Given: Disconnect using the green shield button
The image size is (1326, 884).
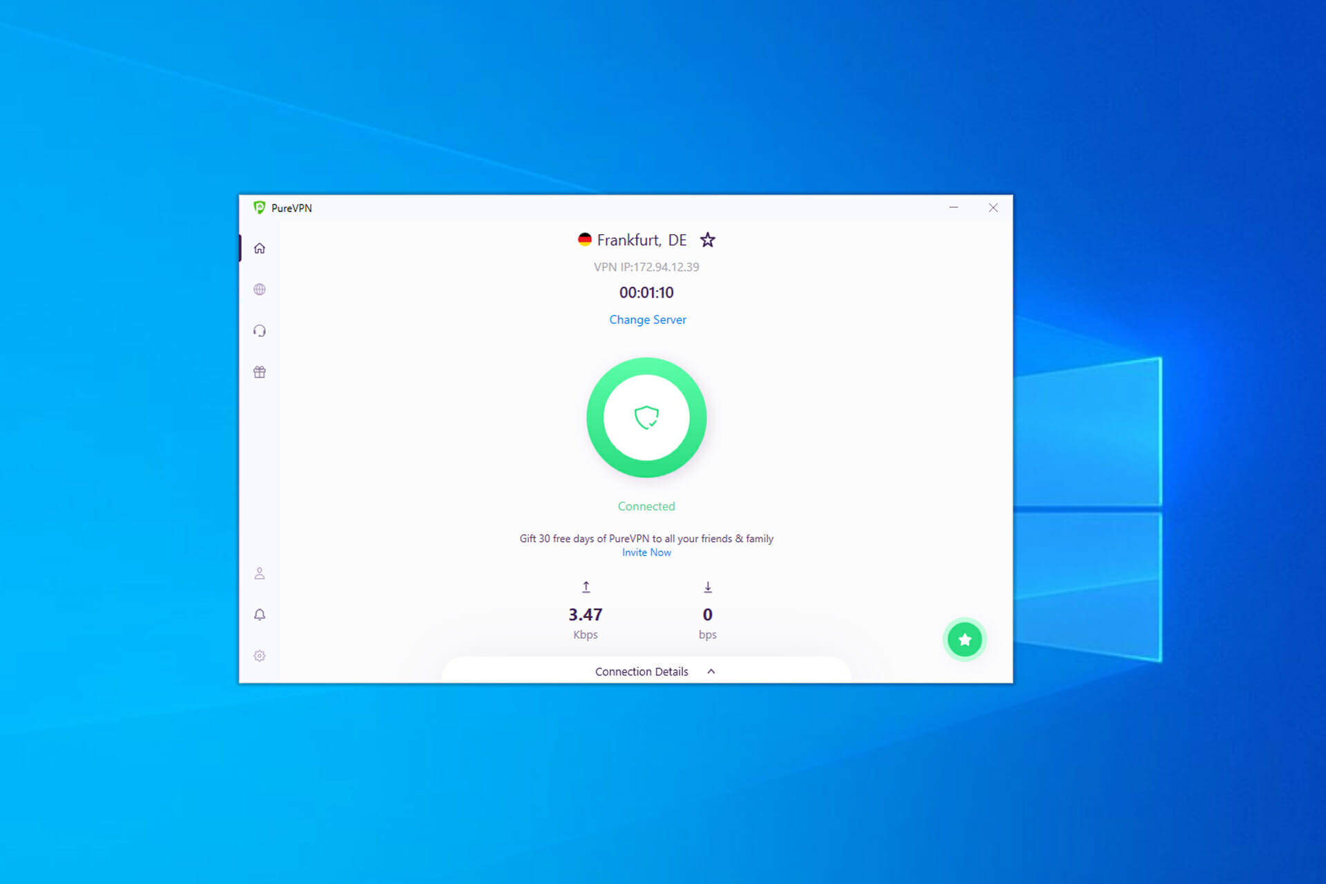Looking at the screenshot, I should coord(646,417).
